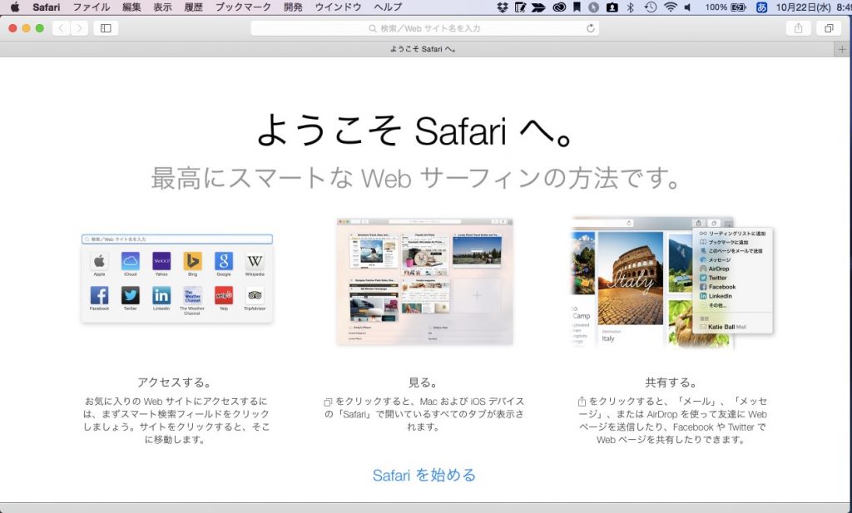Click the Google icon in favorites illustration
852x513 pixels.
(x=223, y=261)
